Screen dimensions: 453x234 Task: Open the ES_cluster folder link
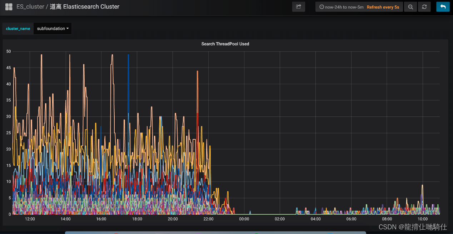point(30,7)
